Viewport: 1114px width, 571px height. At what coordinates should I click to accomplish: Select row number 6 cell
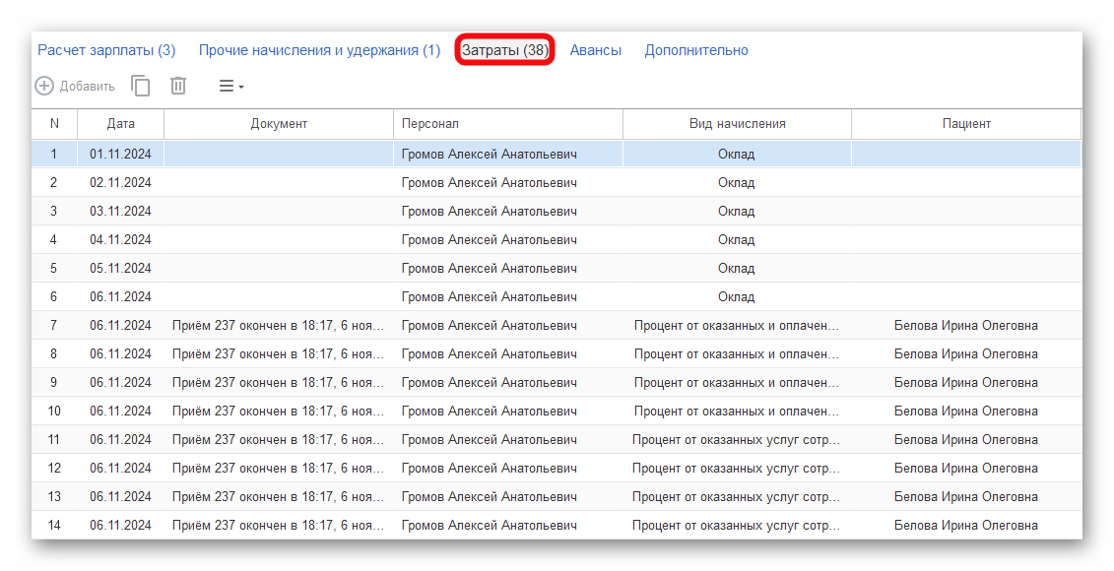point(54,297)
